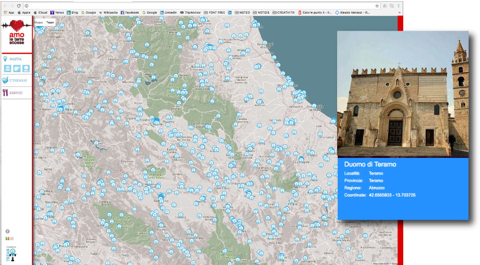This screenshot has width=480, height=265.
Task: Open the Apple bookmark
Action: [x=24, y=12]
